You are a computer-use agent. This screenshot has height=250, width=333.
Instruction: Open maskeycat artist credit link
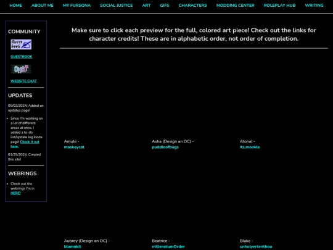(74, 147)
